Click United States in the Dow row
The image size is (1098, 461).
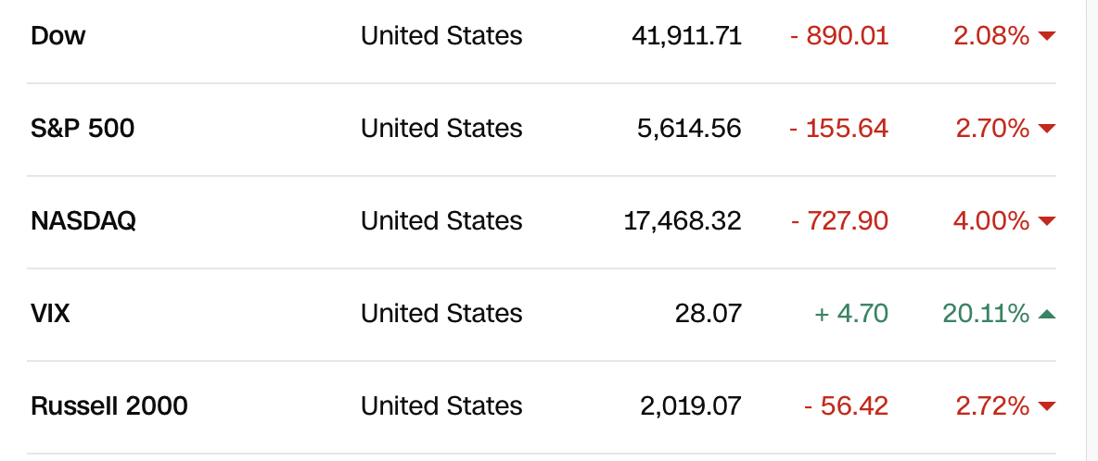pyautogui.click(x=441, y=36)
